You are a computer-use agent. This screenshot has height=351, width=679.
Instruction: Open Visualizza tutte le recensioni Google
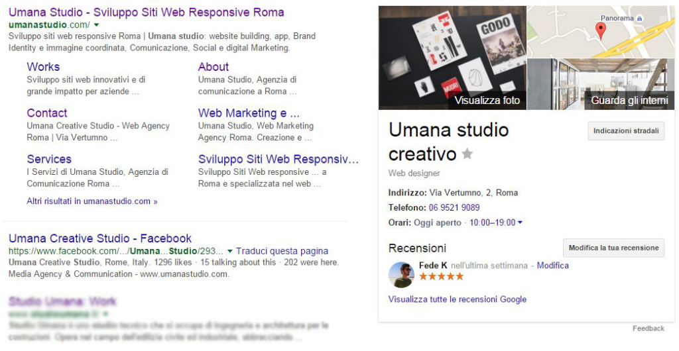click(458, 299)
